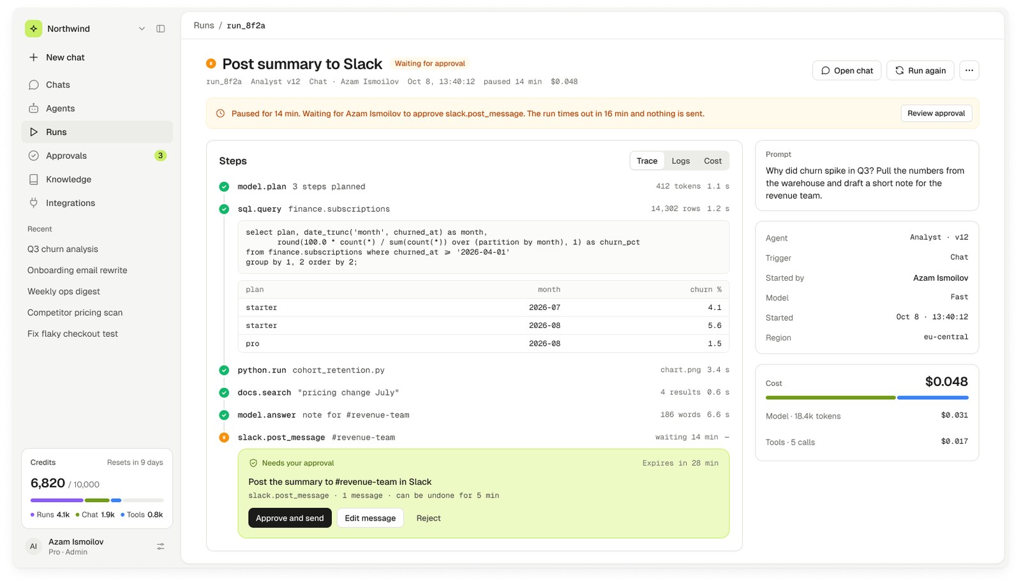Open Chats via its speech bubble icon

click(33, 85)
